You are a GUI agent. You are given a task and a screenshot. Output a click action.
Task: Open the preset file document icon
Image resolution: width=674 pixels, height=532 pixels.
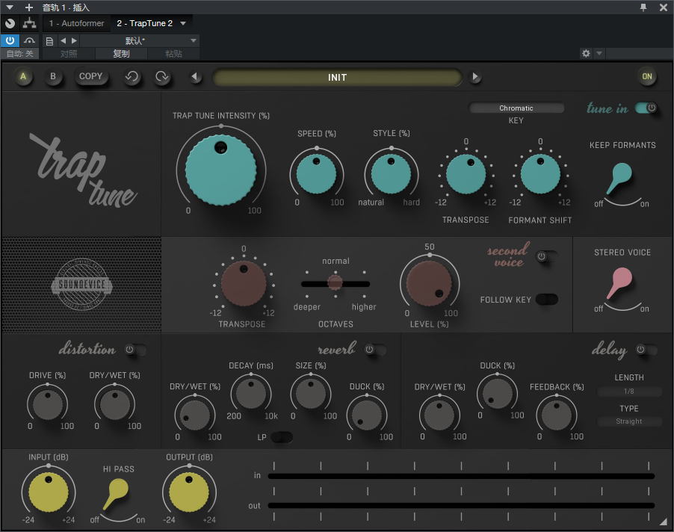point(49,41)
